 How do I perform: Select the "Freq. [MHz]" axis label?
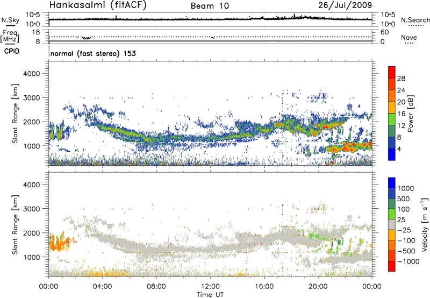pos(10,36)
